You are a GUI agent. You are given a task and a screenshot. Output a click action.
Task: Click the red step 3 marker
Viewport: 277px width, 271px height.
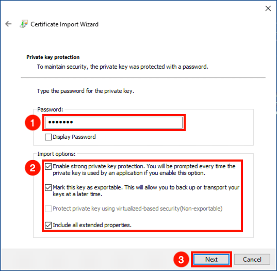(x=181, y=260)
